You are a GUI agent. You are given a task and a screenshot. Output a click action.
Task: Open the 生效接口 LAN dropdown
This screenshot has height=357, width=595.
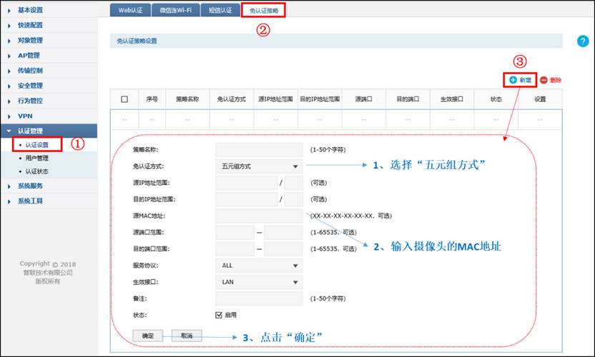259,282
